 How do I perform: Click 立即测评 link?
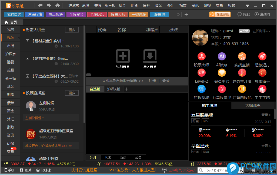coord(261,31)
